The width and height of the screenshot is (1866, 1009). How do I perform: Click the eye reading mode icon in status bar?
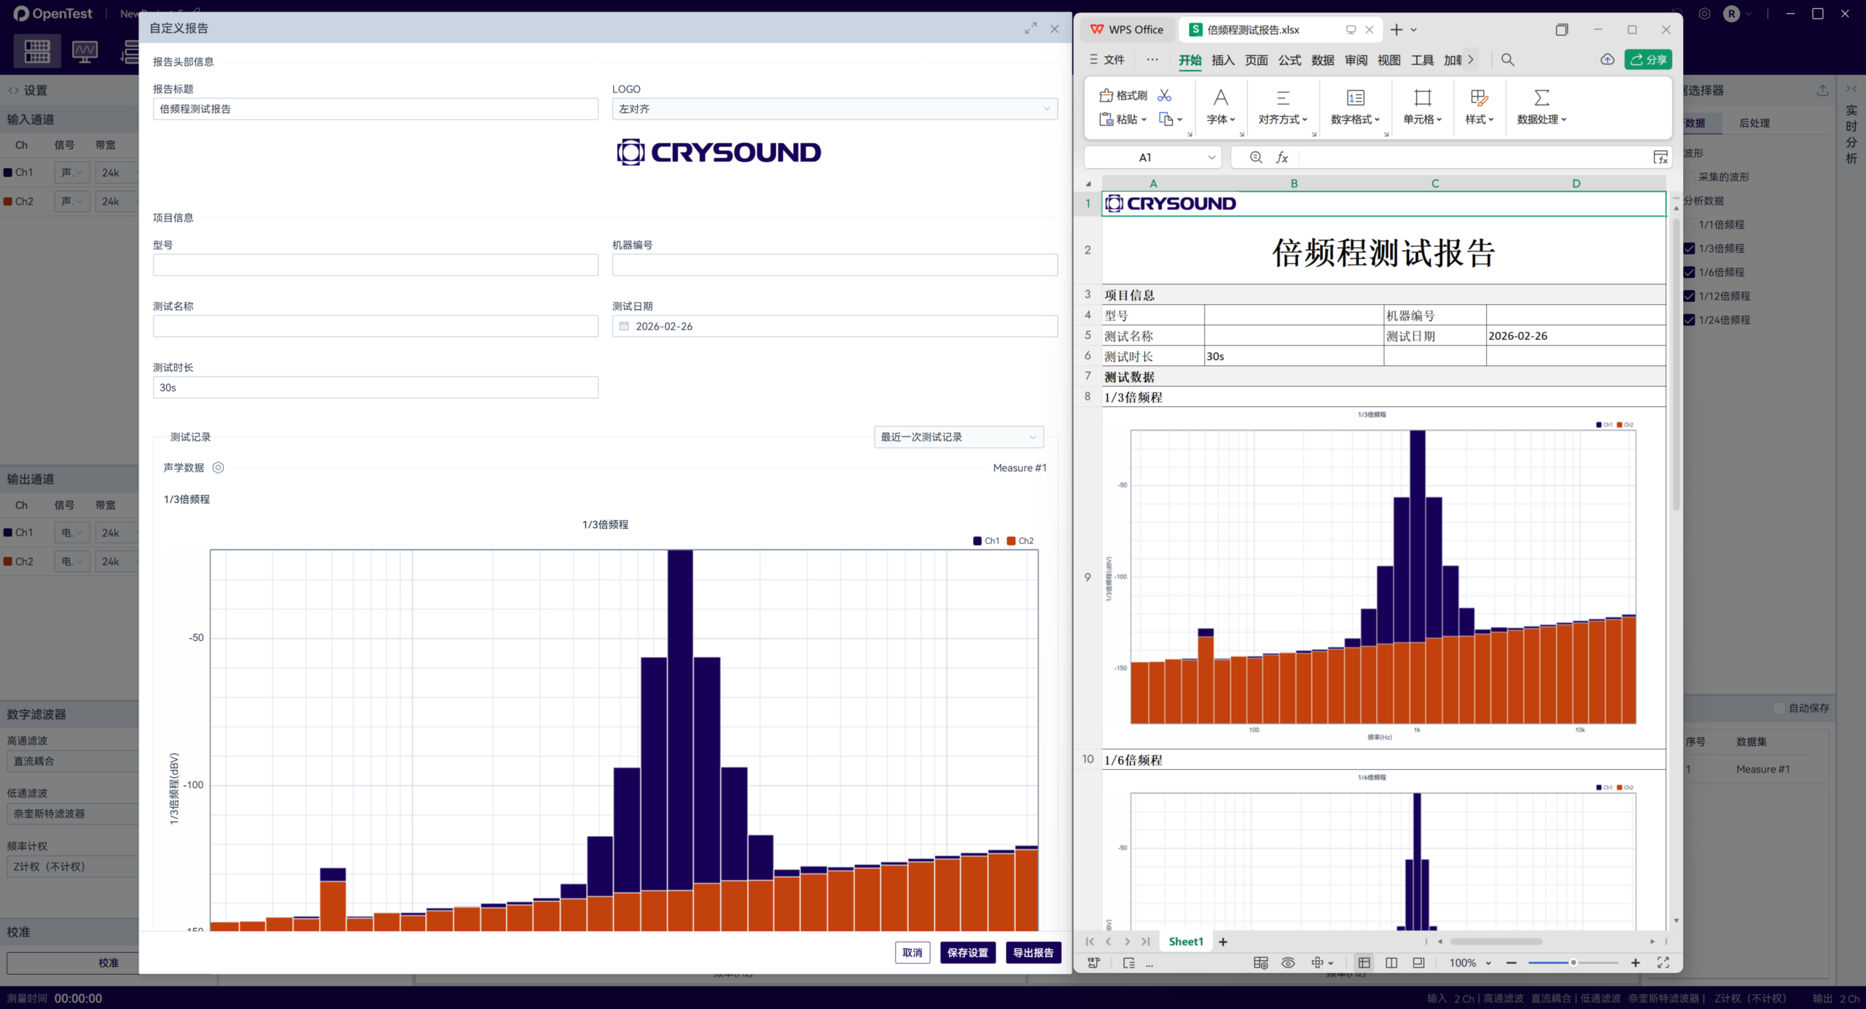(1288, 963)
